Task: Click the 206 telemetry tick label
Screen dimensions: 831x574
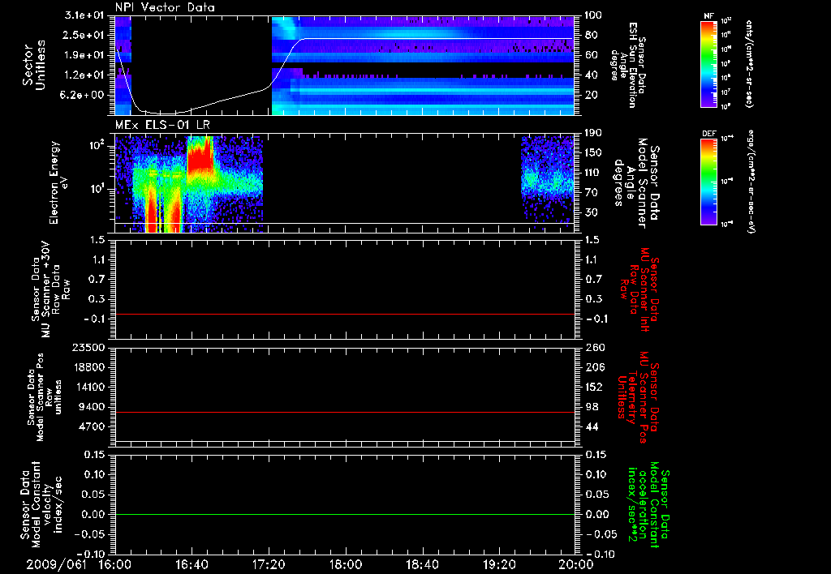Action: pyautogui.click(x=594, y=367)
